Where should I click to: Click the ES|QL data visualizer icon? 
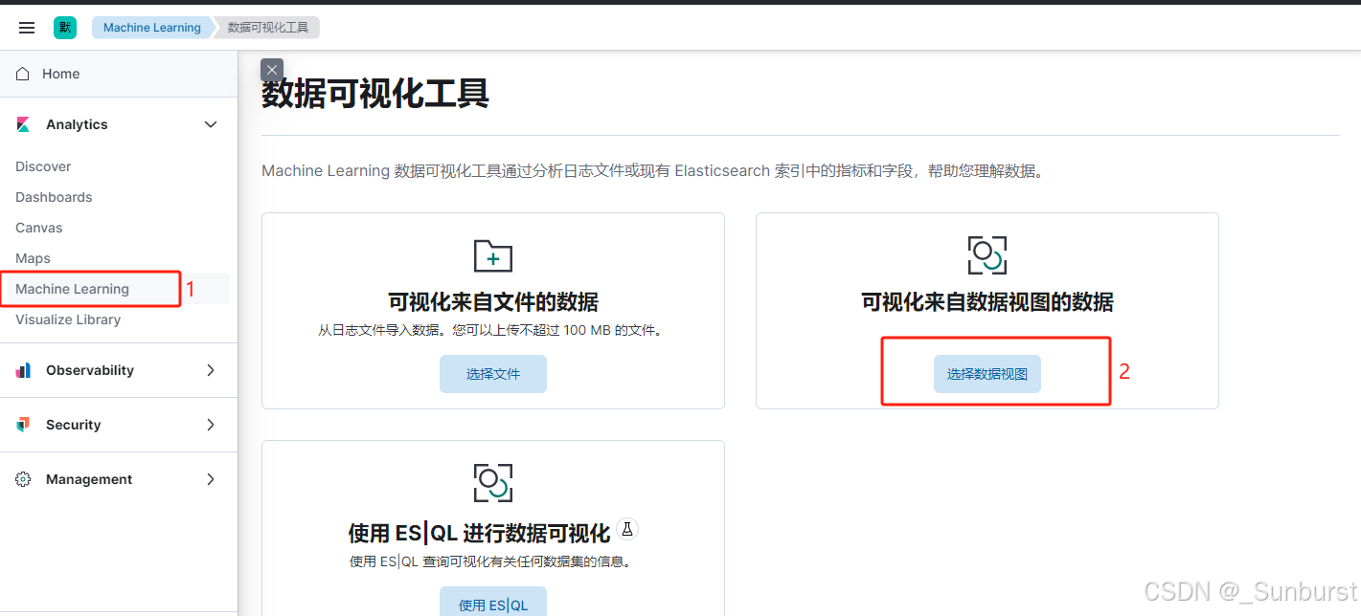pos(493,483)
